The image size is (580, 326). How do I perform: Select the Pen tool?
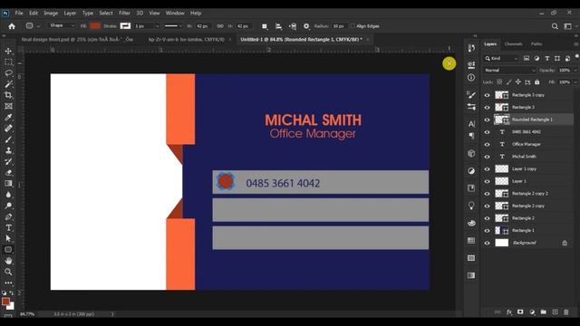click(x=8, y=217)
